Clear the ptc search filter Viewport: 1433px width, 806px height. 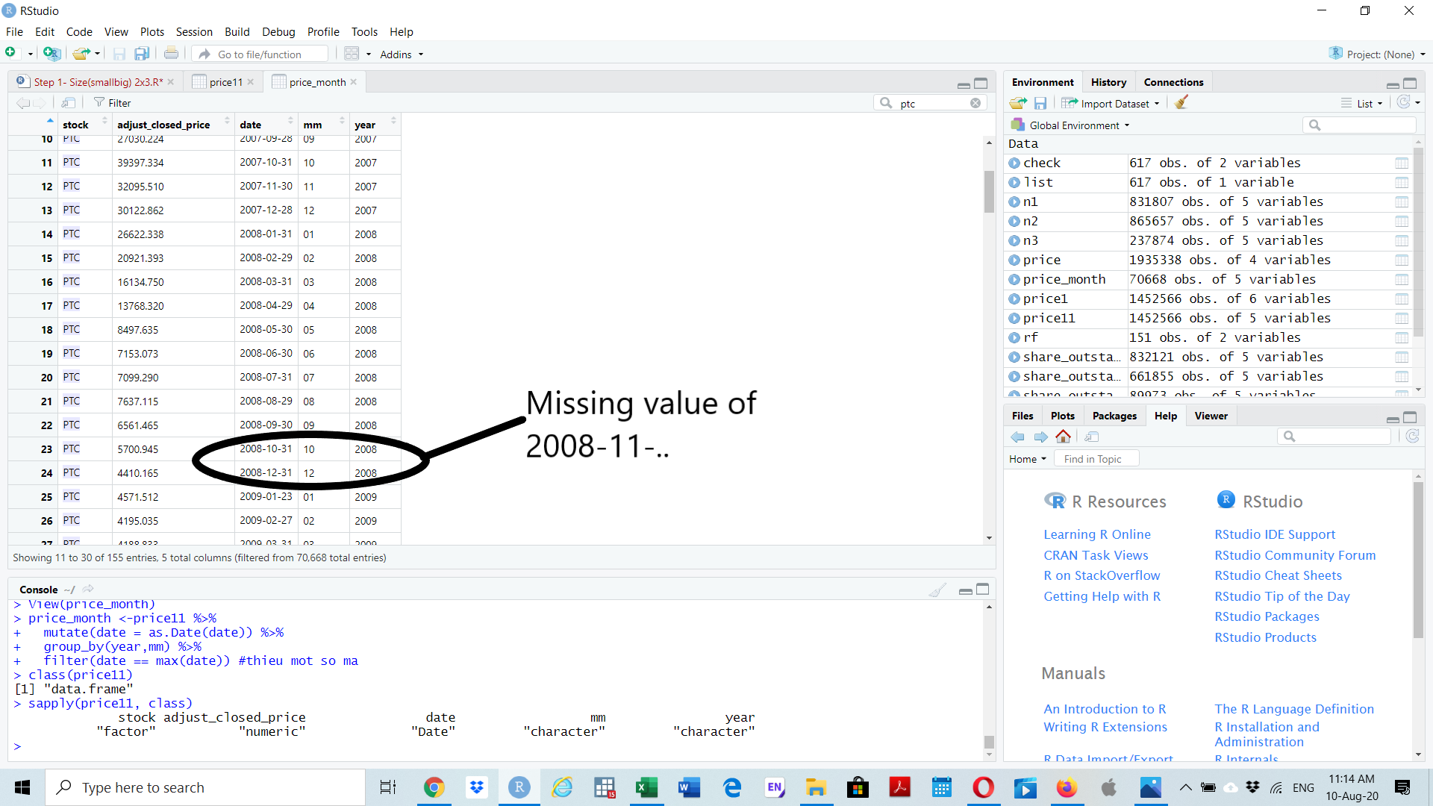tap(975, 103)
